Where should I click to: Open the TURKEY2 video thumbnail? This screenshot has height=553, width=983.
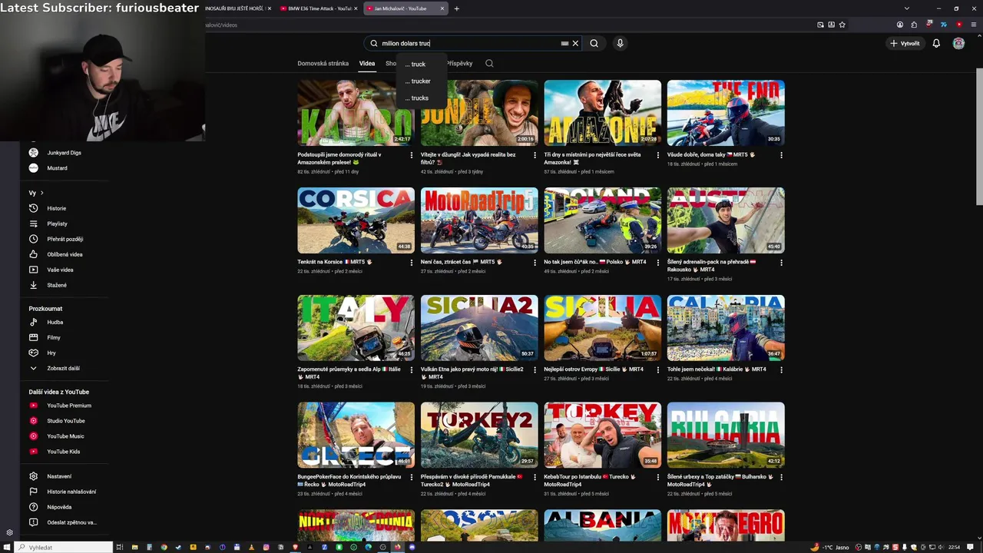[479, 435]
